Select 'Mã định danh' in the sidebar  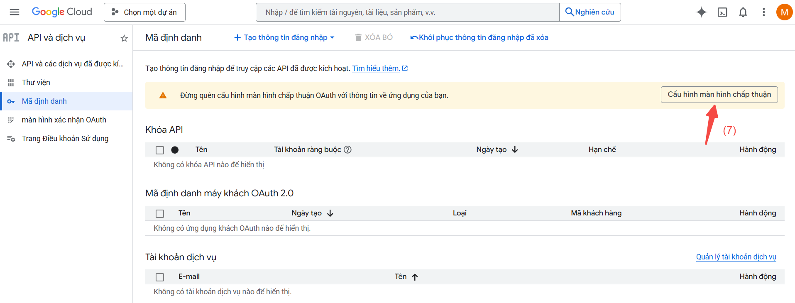[x=66, y=101]
